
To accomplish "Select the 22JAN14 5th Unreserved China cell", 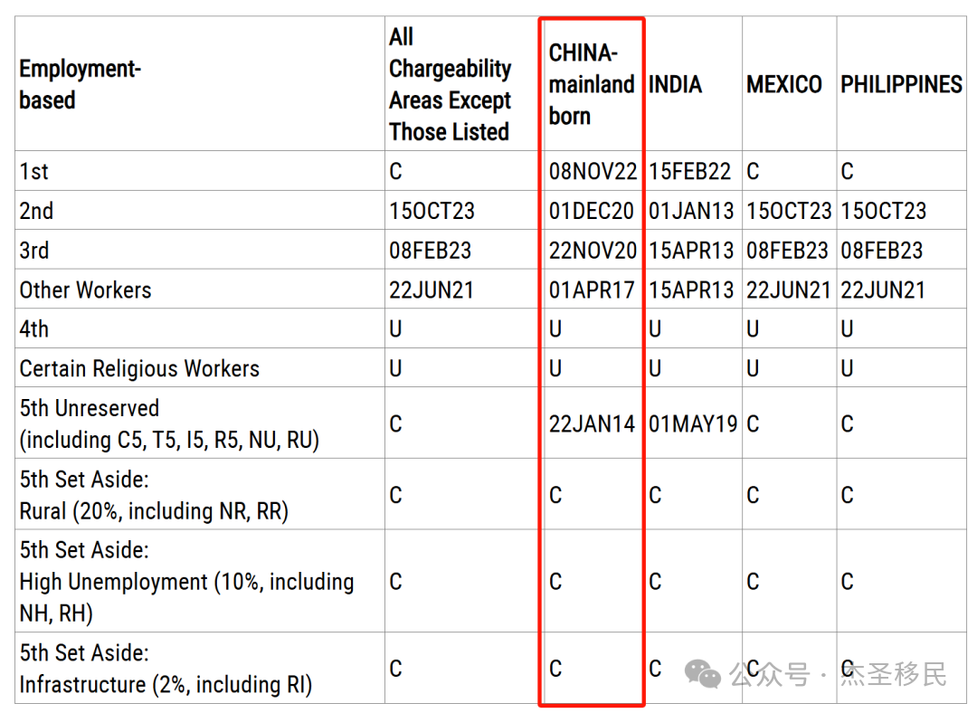I will (592, 423).
